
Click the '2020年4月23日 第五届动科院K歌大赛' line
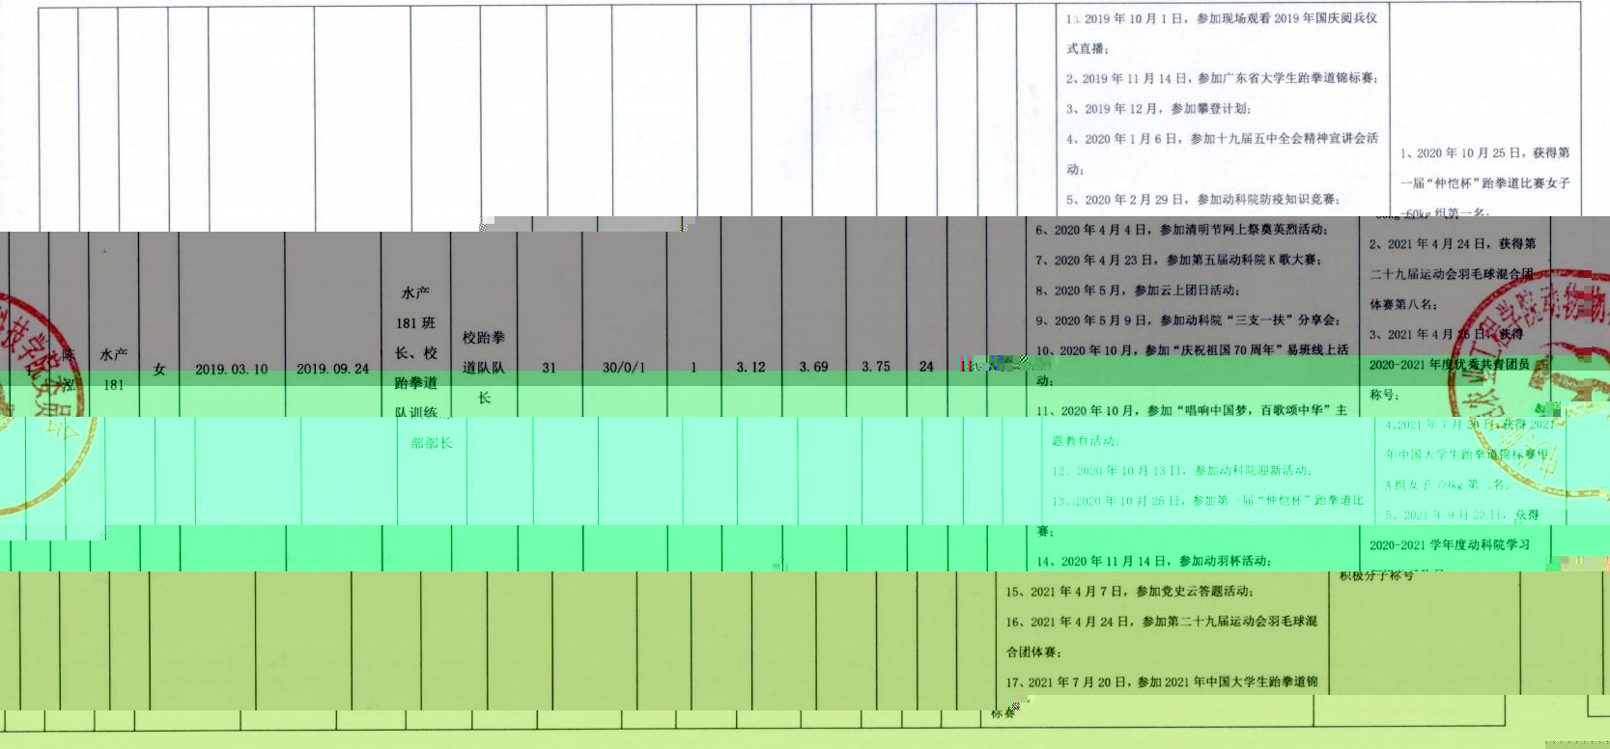1178,261
